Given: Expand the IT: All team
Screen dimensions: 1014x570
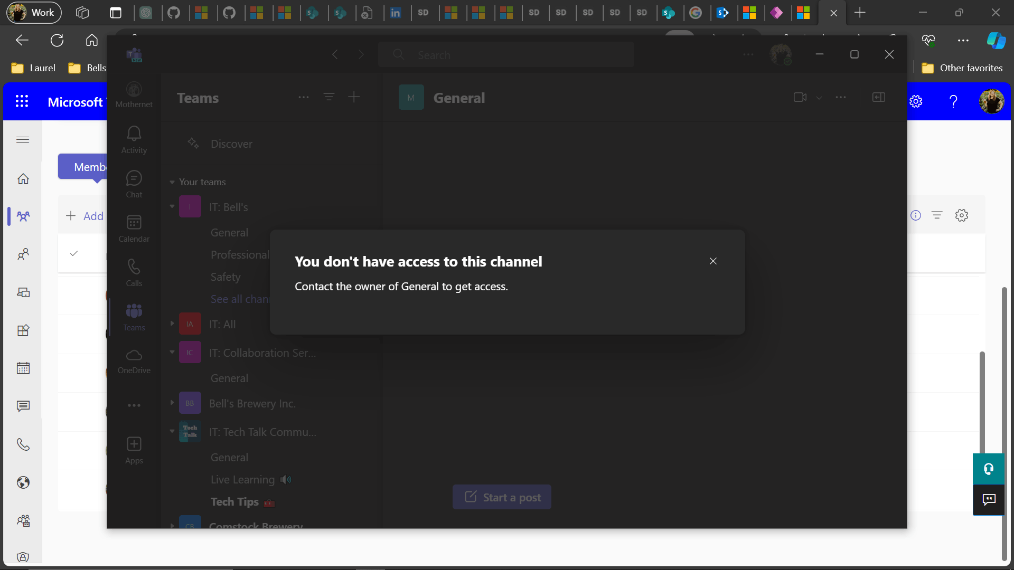Looking at the screenshot, I should pos(172,324).
